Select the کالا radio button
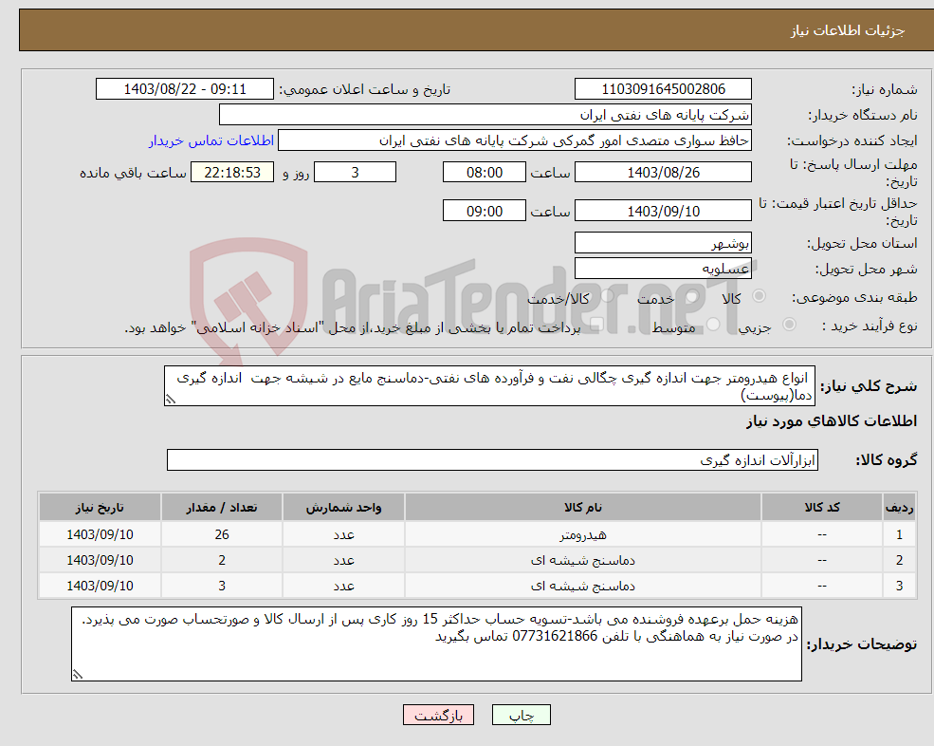Screen dimensions: 934x746 [x=759, y=296]
